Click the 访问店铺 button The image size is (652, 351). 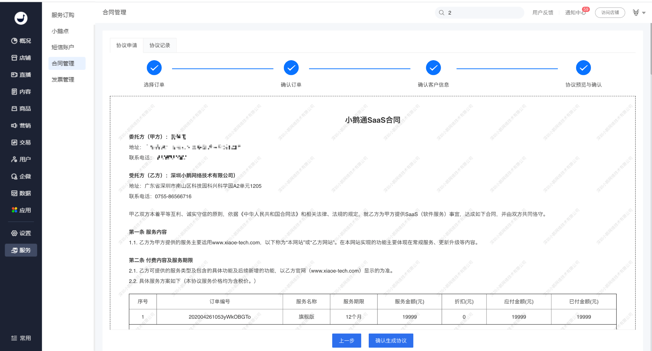(x=610, y=13)
